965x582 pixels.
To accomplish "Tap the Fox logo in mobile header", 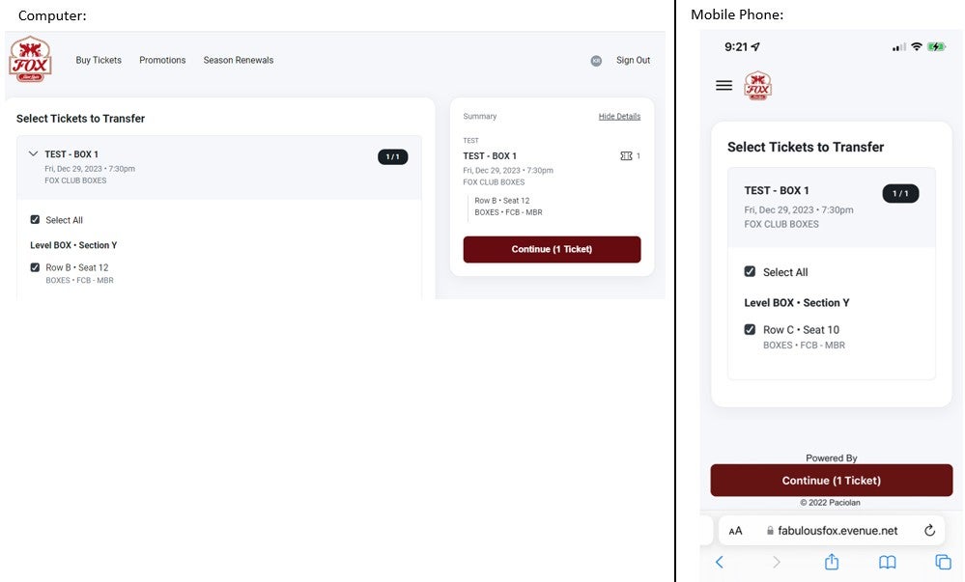I will pos(758,85).
